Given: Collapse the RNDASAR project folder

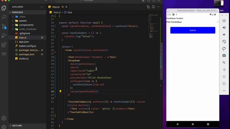Looking at the screenshot, I should point(10,12).
